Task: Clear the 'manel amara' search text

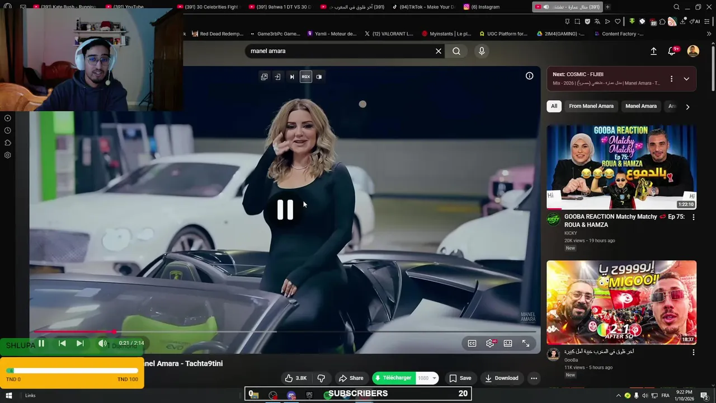Action: [x=439, y=51]
